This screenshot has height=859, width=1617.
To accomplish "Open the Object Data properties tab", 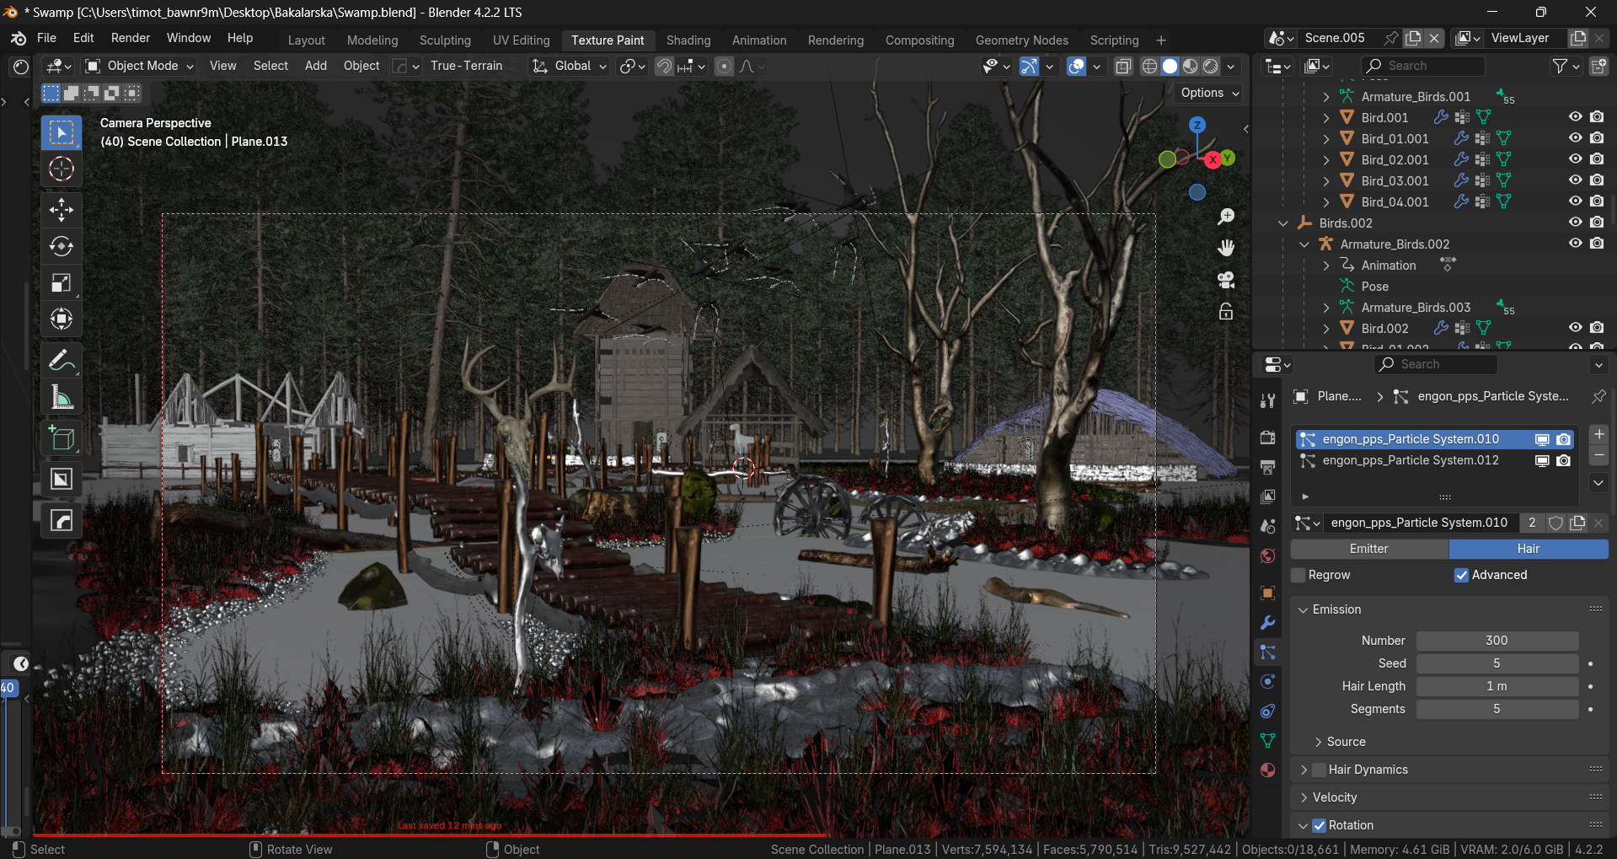I will point(1267,740).
